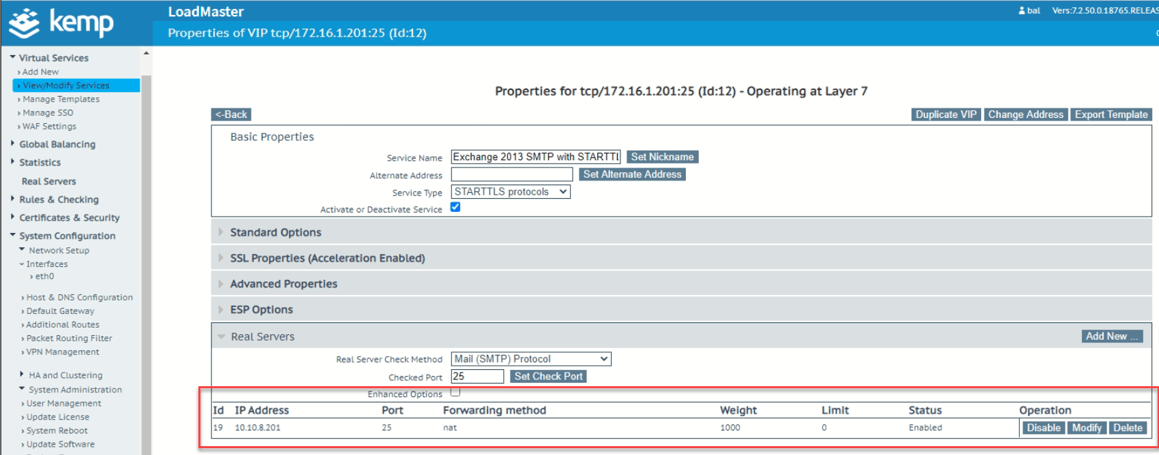Open the Service Type dropdown
This screenshot has width=1159, height=455.
click(x=511, y=192)
